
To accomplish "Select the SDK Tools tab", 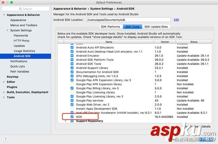I will click(132, 27).
